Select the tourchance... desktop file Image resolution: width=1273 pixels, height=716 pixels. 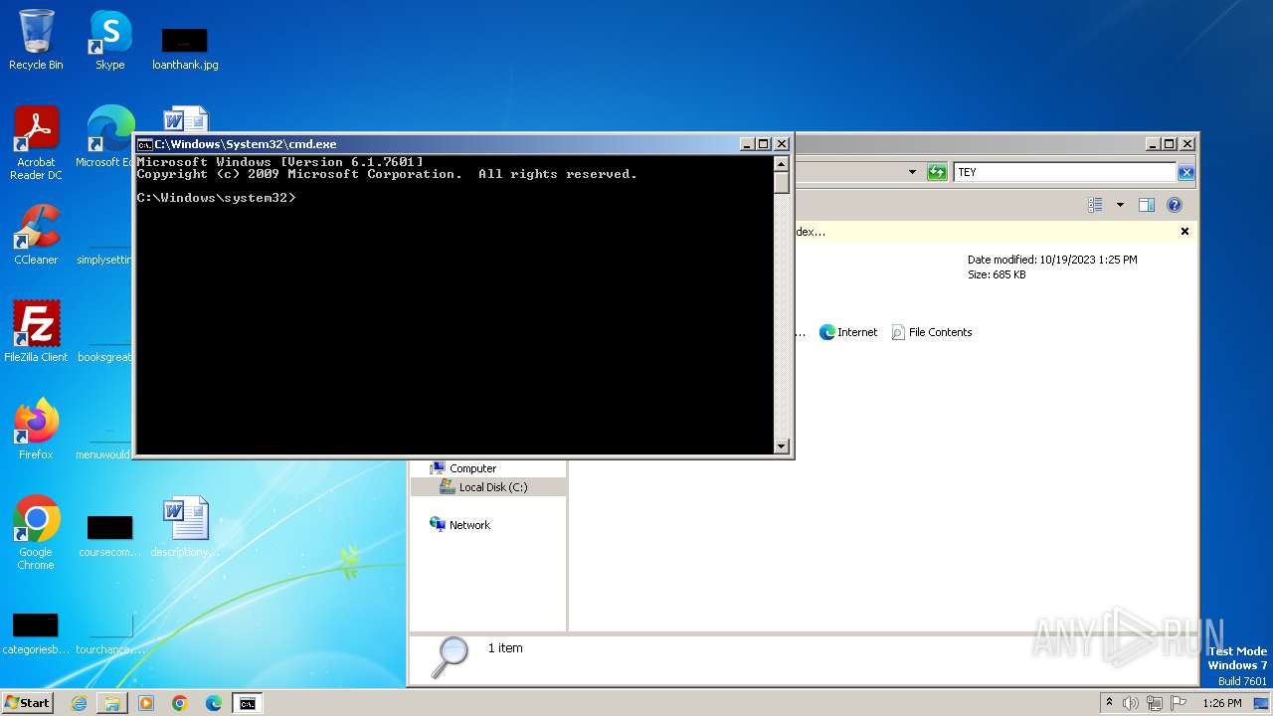pos(109,632)
